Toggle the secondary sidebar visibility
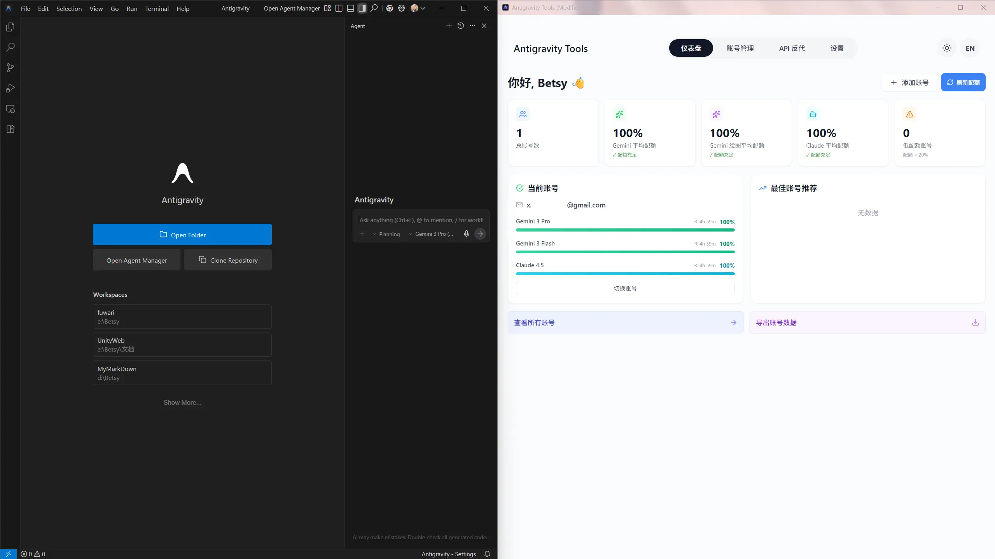995x559 pixels. 361,8
